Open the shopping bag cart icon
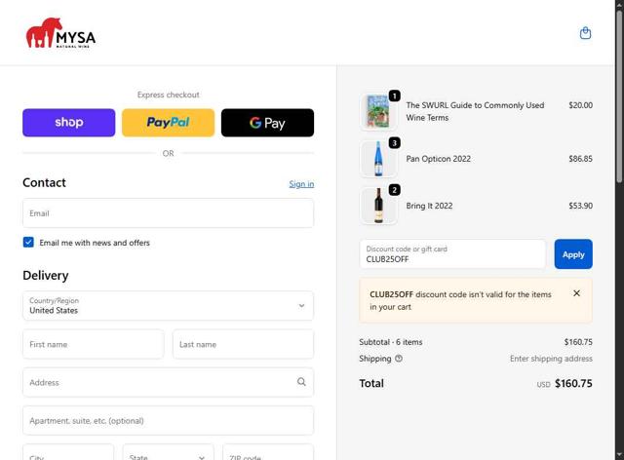Image resolution: width=624 pixels, height=460 pixels. (585, 33)
